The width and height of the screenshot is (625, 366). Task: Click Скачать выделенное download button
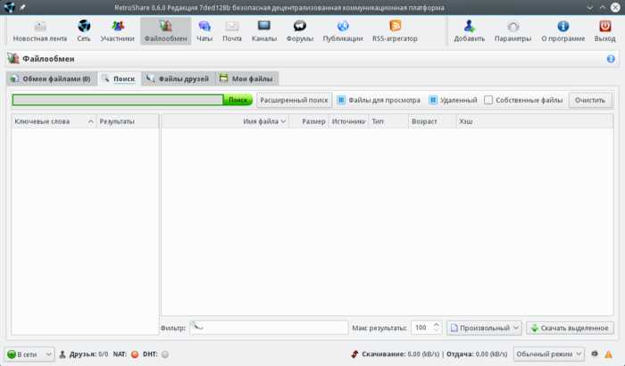[570, 328]
